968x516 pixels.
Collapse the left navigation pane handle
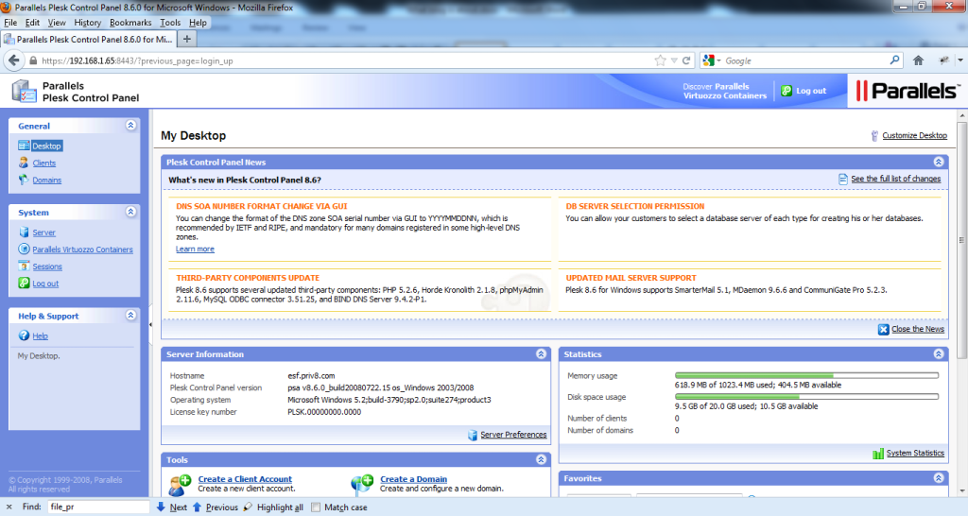(x=150, y=324)
